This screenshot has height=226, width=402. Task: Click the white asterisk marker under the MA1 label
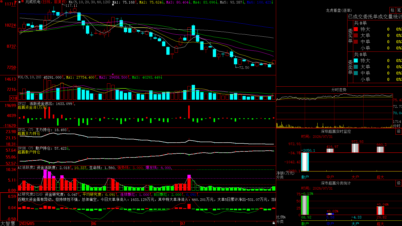click(113, 5)
